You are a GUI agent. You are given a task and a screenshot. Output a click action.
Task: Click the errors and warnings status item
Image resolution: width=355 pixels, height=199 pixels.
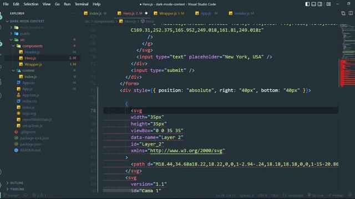(39, 195)
